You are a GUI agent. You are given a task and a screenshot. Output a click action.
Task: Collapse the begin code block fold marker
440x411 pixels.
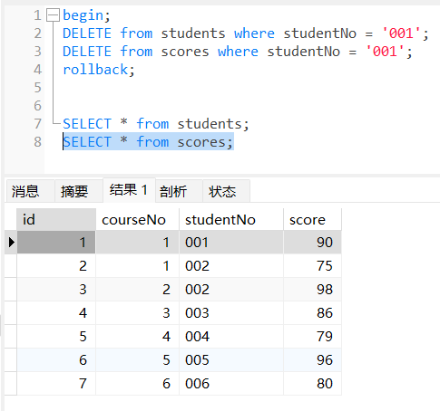pyautogui.click(x=53, y=15)
